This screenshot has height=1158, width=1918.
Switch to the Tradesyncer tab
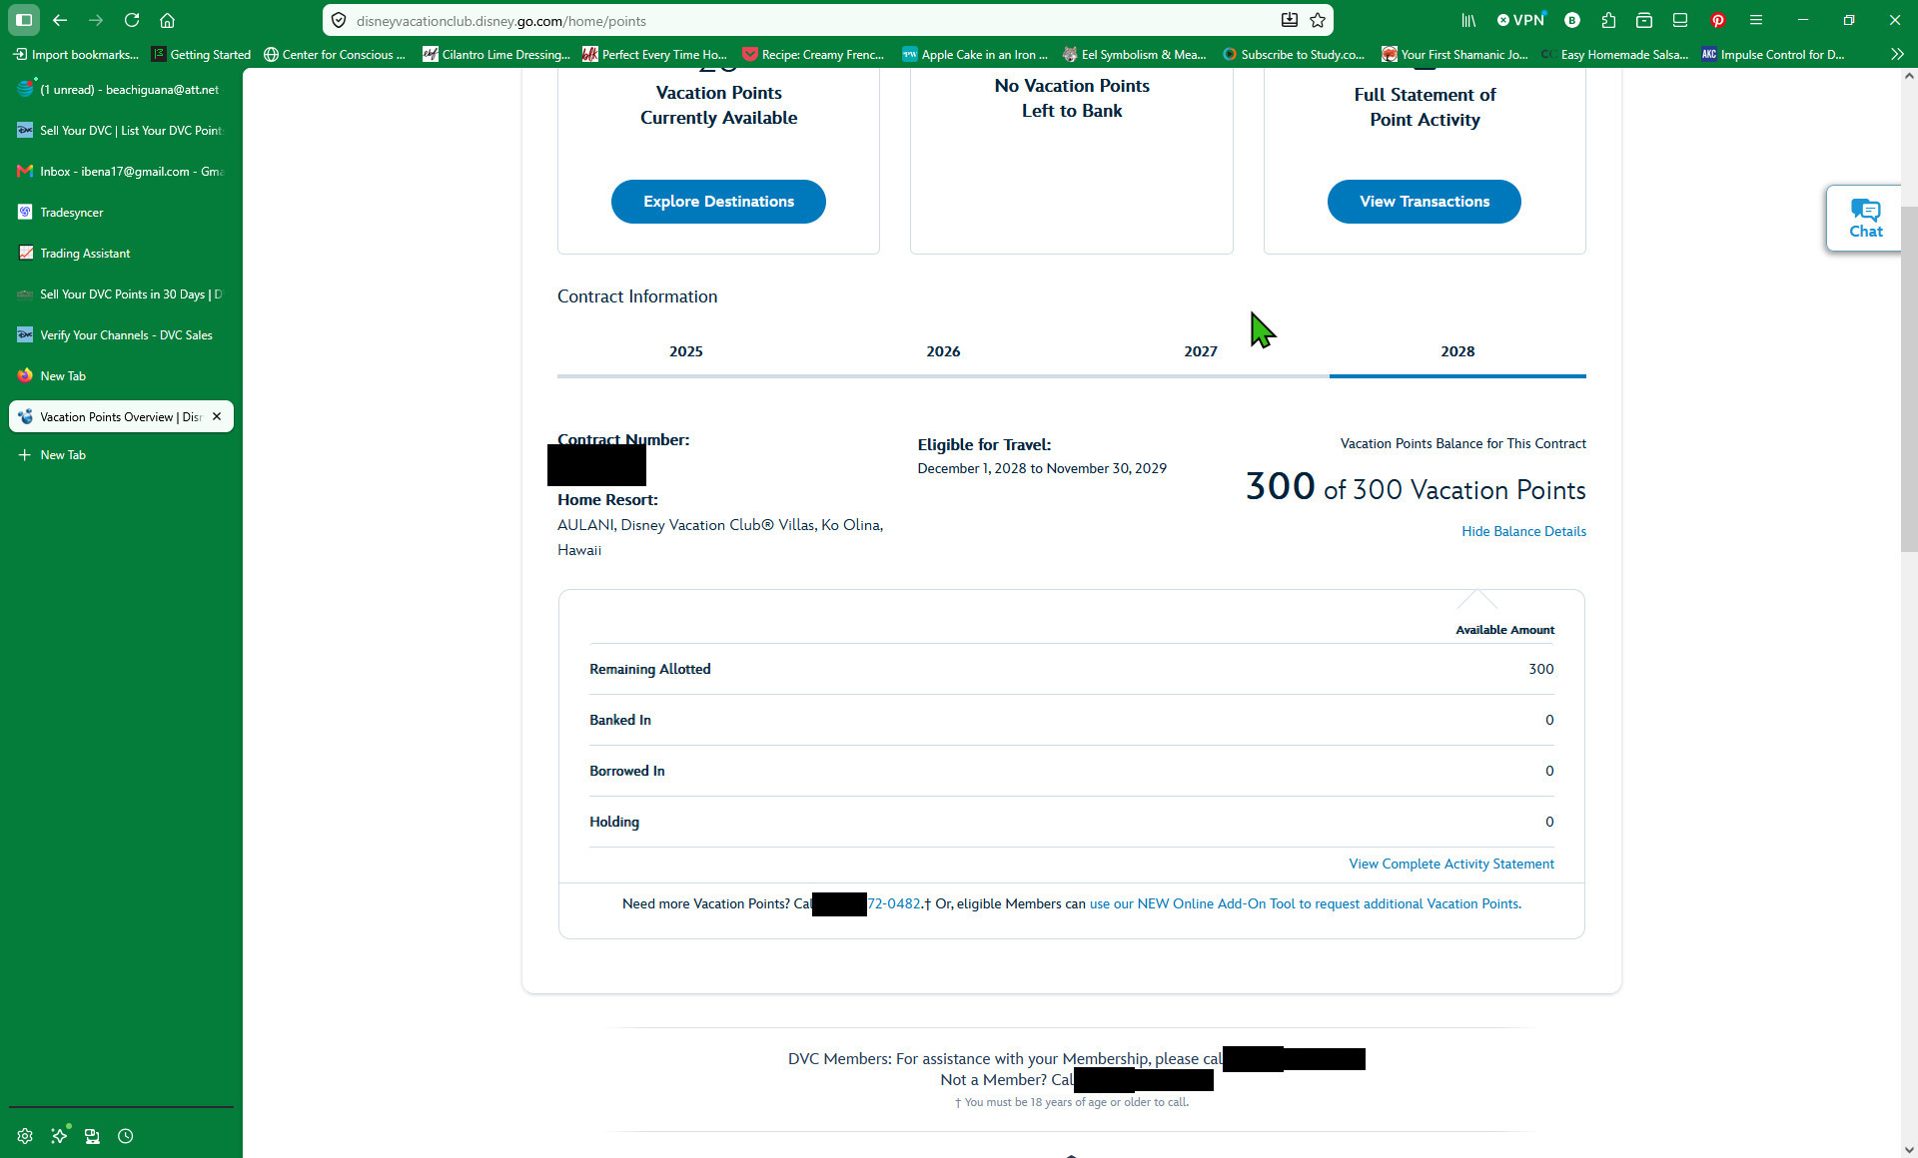tap(121, 213)
